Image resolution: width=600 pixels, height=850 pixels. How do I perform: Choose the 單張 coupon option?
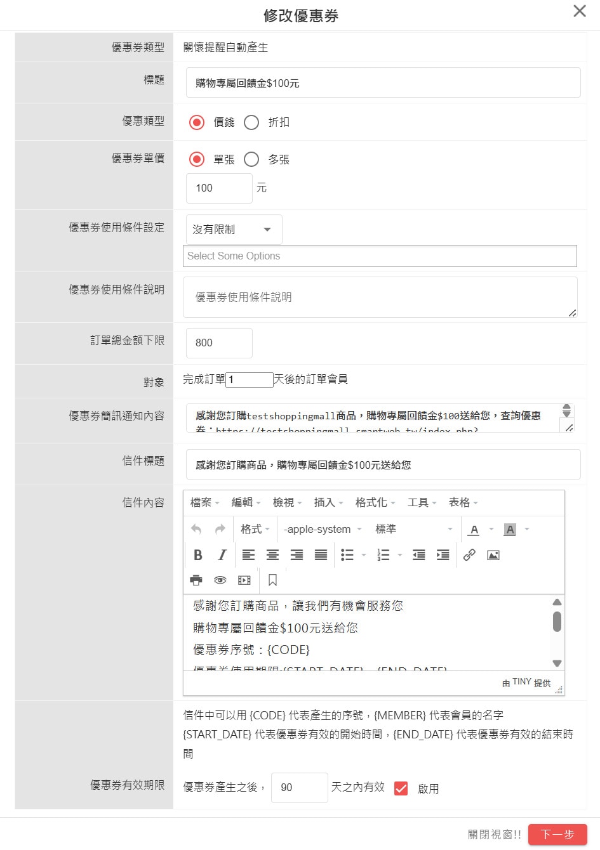coord(197,159)
